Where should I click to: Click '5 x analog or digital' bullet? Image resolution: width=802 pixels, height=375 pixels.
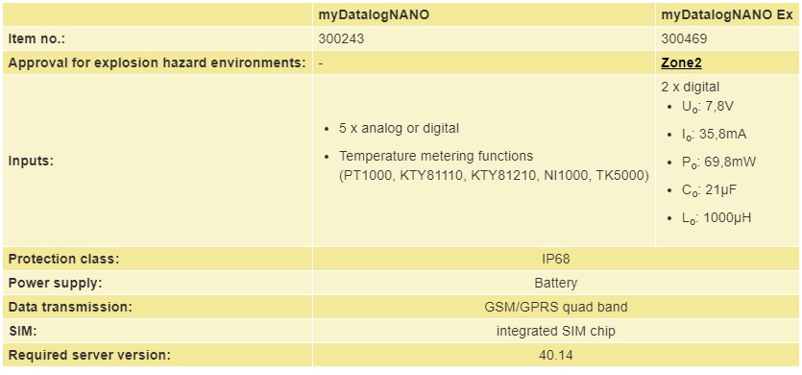(x=399, y=128)
